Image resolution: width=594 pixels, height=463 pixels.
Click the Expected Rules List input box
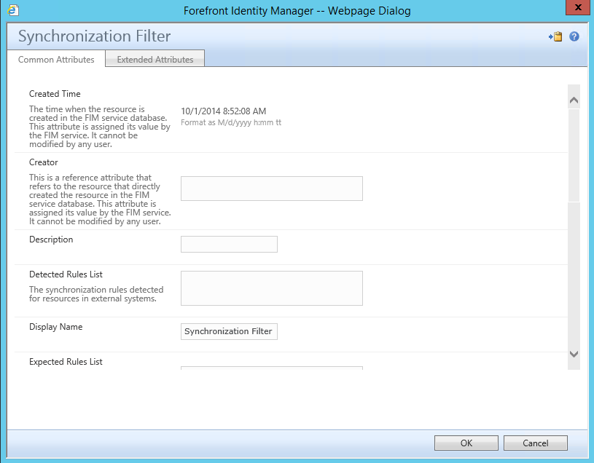tap(272, 368)
